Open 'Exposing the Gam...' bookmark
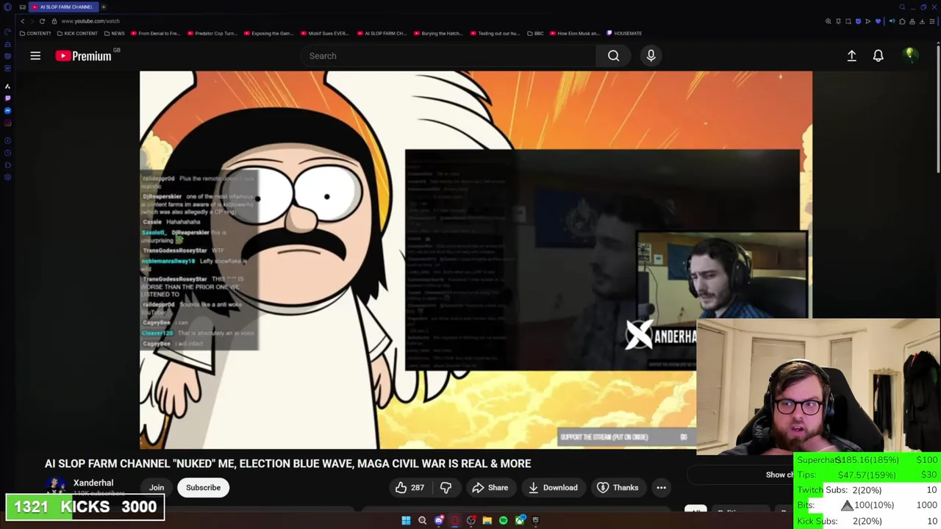Viewport: 941px width, 529px height. [268, 33]
